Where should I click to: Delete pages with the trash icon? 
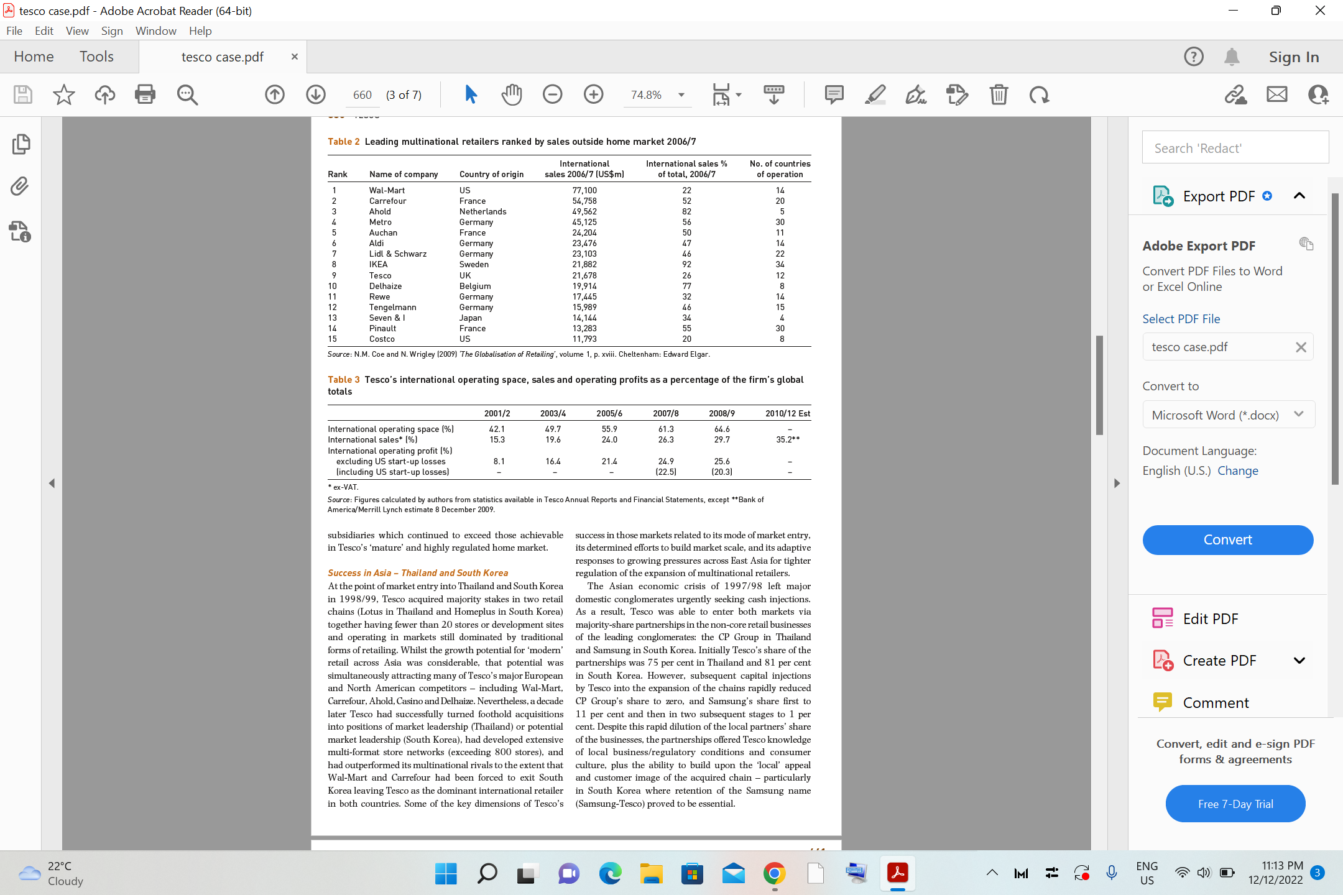(999, 94)
